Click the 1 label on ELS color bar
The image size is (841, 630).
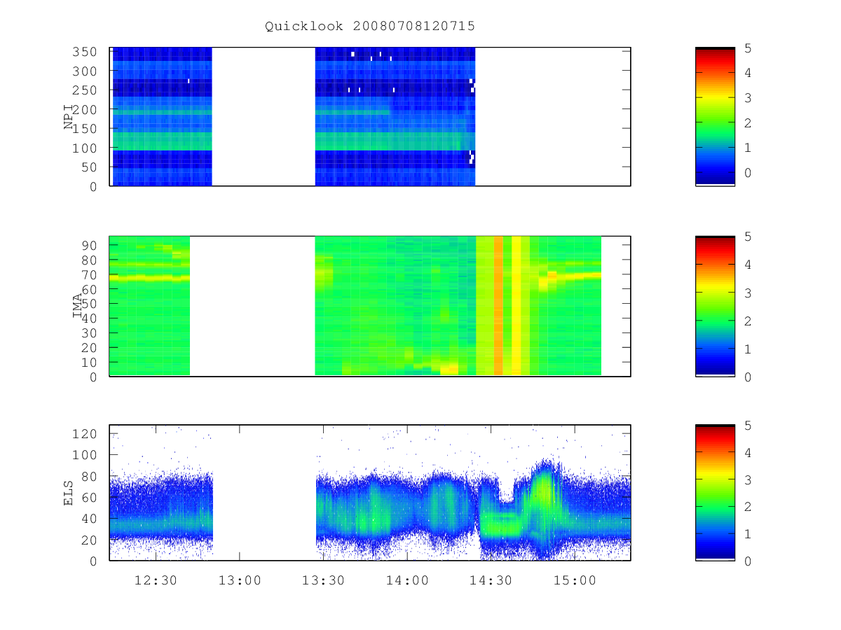tap(748, 534)
